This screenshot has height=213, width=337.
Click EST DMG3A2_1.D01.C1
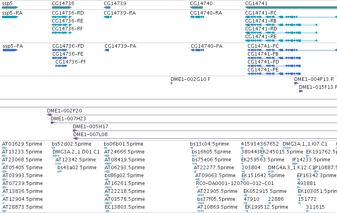(x=76, y=152)
